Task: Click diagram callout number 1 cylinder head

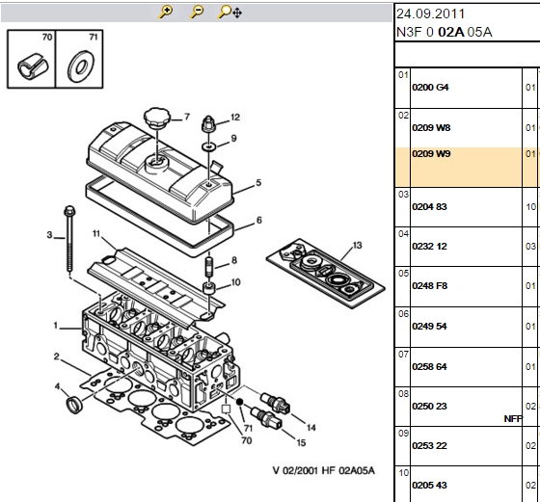Action: pos(56,326)
